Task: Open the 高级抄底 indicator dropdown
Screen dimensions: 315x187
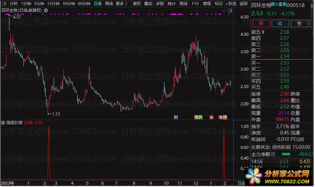Action: point(3,123)
